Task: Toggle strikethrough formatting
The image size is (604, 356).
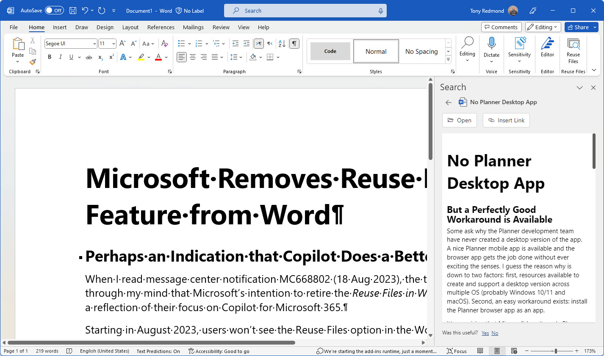Action: (89, 57)
